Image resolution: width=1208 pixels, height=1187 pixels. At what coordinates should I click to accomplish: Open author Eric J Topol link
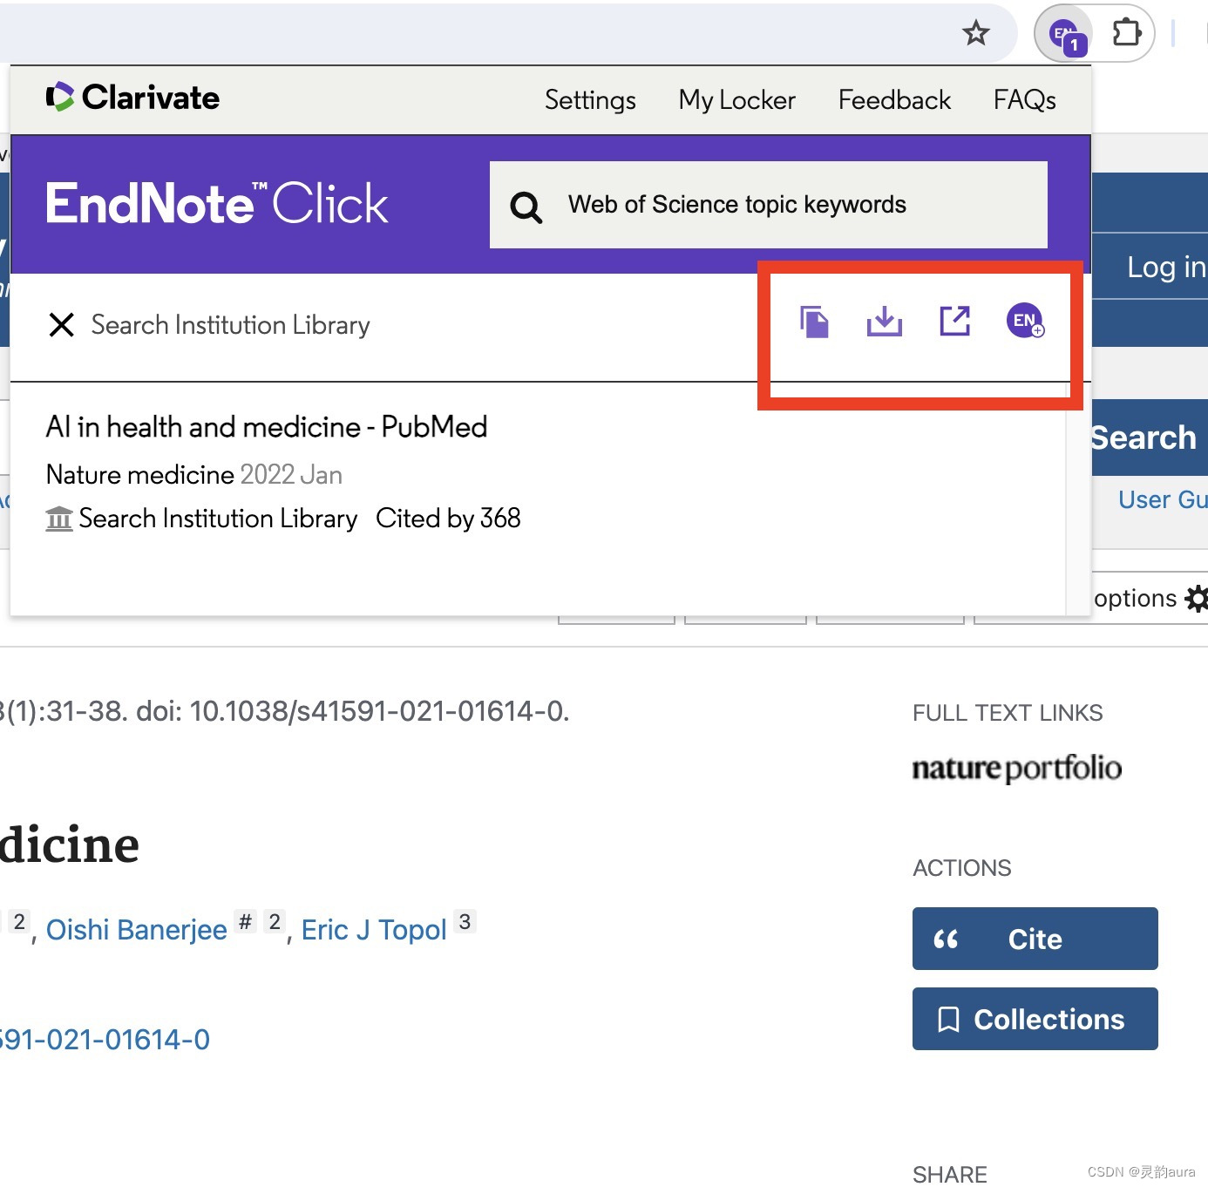374,931
